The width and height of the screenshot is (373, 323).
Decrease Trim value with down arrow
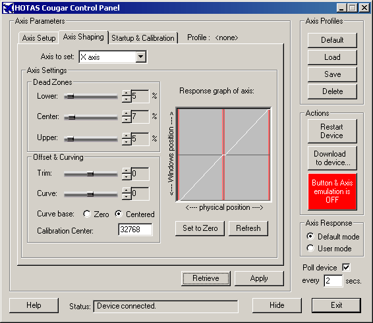(x=127, y=176)
